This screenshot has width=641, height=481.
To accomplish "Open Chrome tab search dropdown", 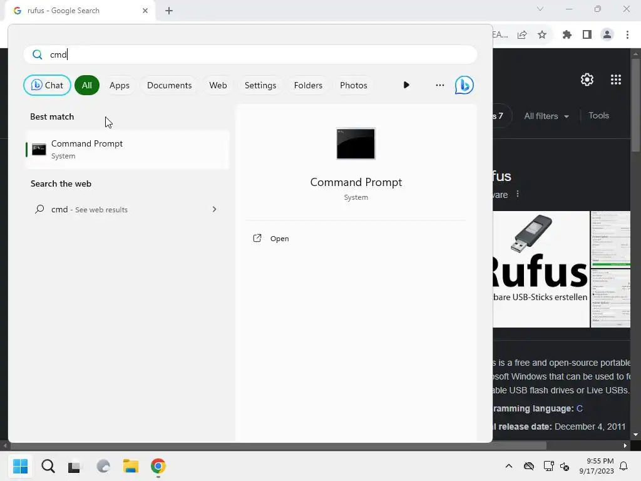I will 540,9.
